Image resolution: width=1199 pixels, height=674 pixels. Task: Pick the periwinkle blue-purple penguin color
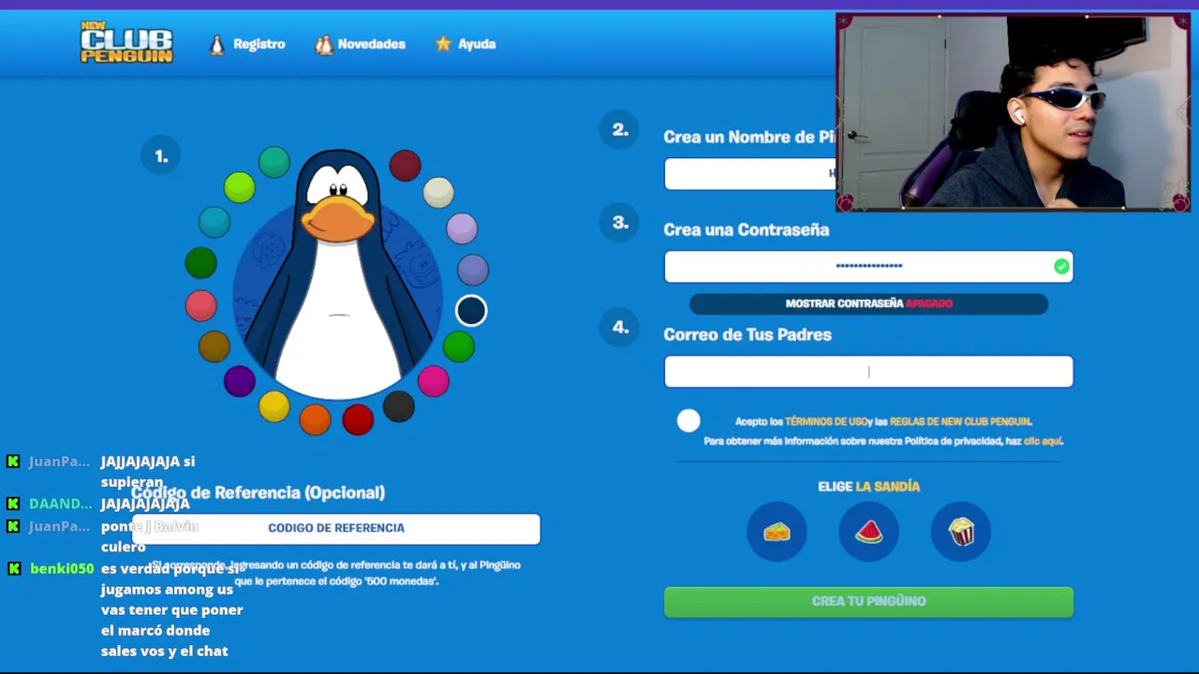point(472,270)
